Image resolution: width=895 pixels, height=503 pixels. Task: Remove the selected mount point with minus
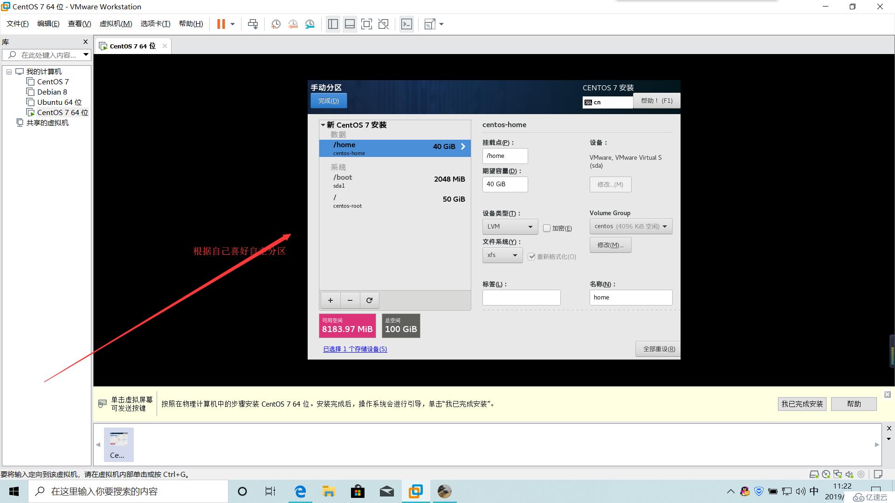click(x=350, y=300)
